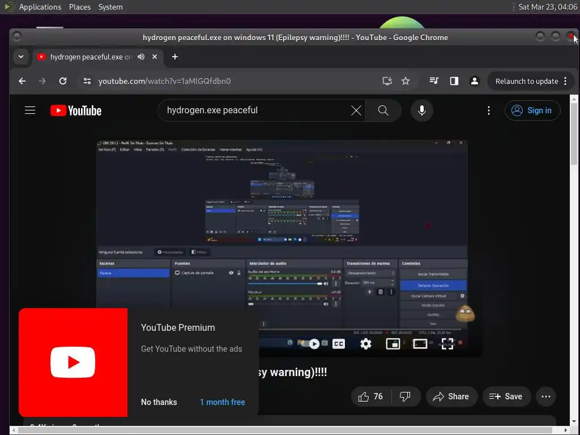
Task: Open the miniplayer from player controls
Action: pos(393,344)
